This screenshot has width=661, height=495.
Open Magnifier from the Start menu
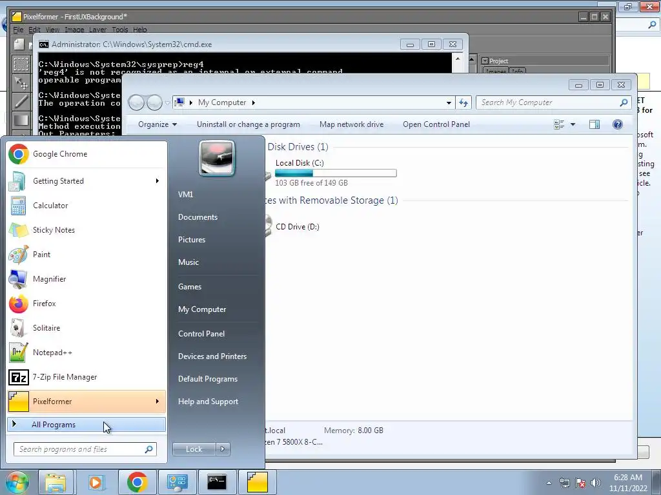pos(86,278)
